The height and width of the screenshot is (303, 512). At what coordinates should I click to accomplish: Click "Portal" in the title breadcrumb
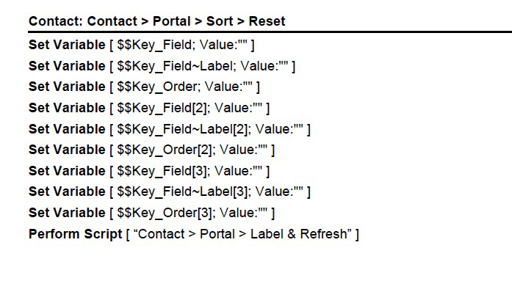[x=172, y=21]
